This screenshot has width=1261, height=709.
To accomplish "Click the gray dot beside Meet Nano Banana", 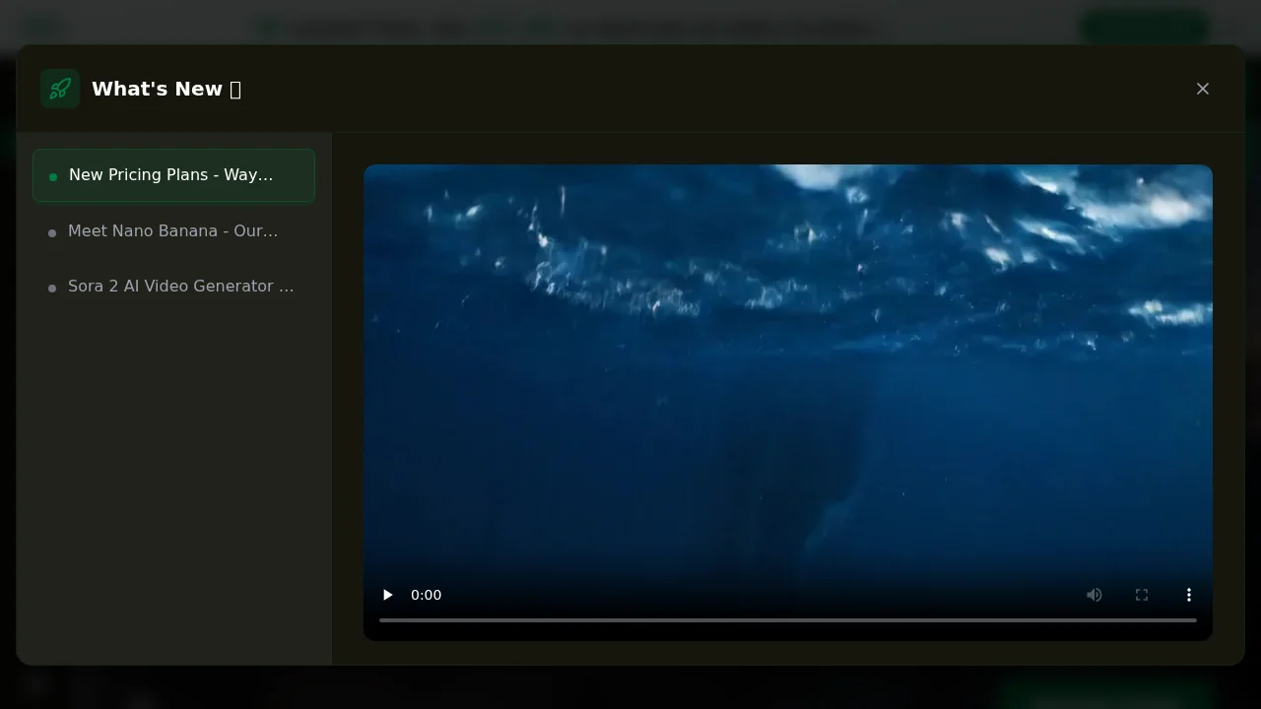I will tap(52, 233).
